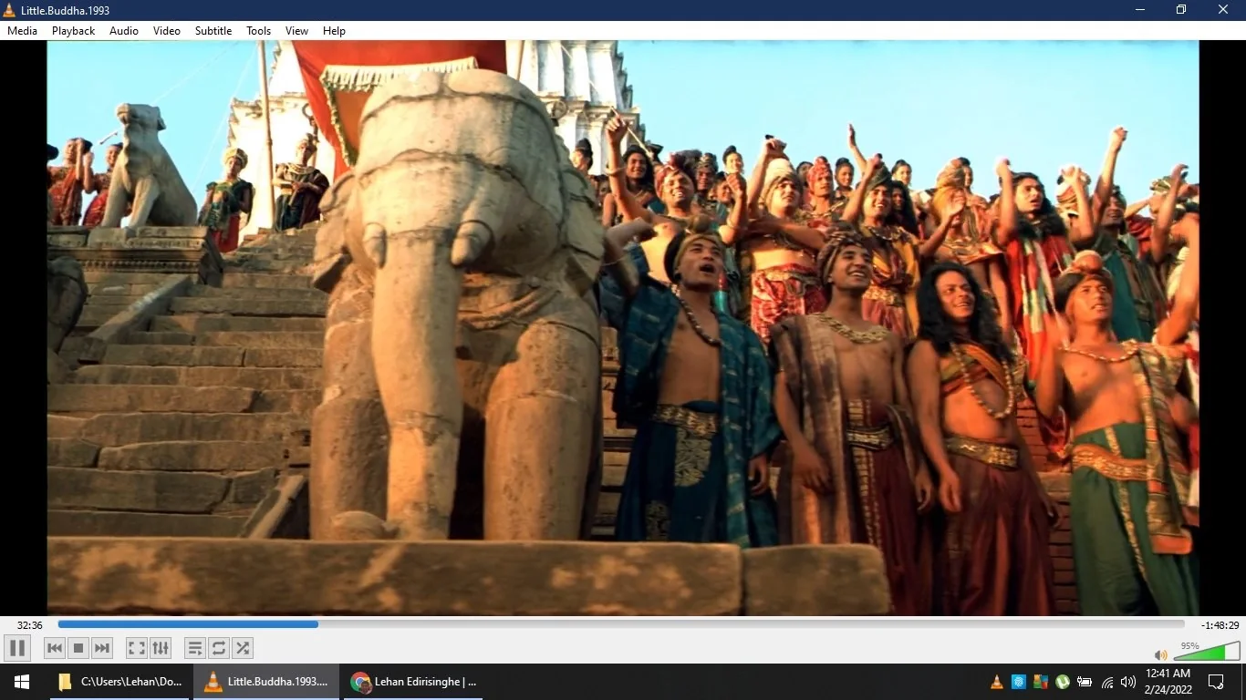Open the Media menu
The width and height of the screenshot is (1246, 700).
[x=23, y=31]
